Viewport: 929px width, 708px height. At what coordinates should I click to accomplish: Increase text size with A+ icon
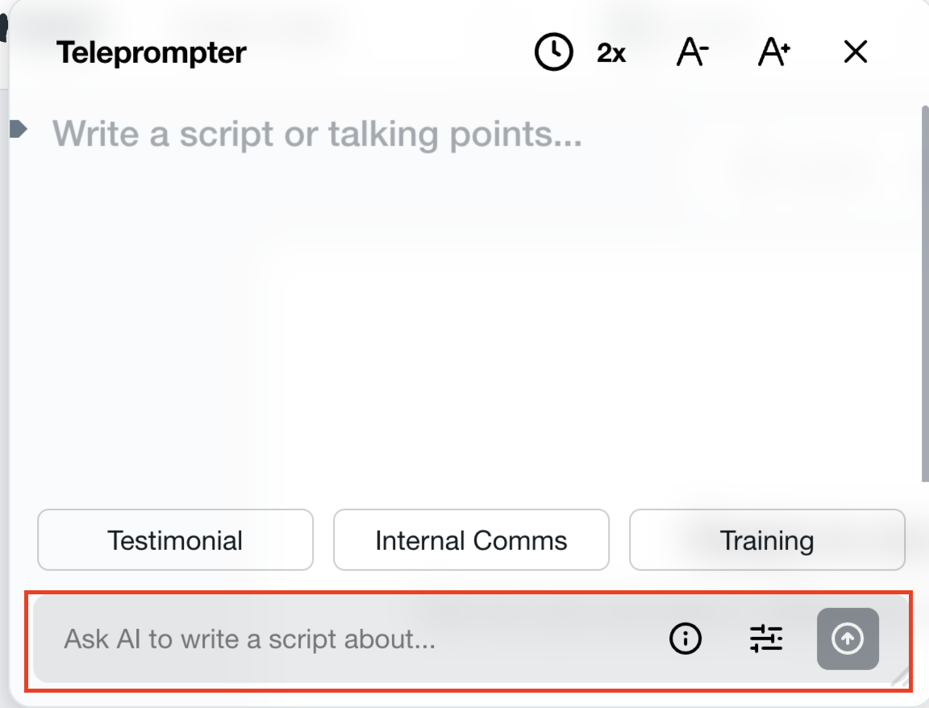[x=774, y=52]
